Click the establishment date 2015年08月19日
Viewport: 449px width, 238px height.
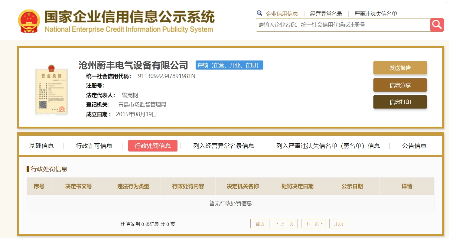(x=136, y=114)
